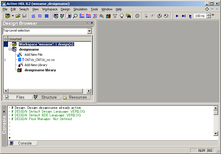Viewport: 221px width, 154px height.
Task: Click the O column header
Action: (x=6, y=39)
